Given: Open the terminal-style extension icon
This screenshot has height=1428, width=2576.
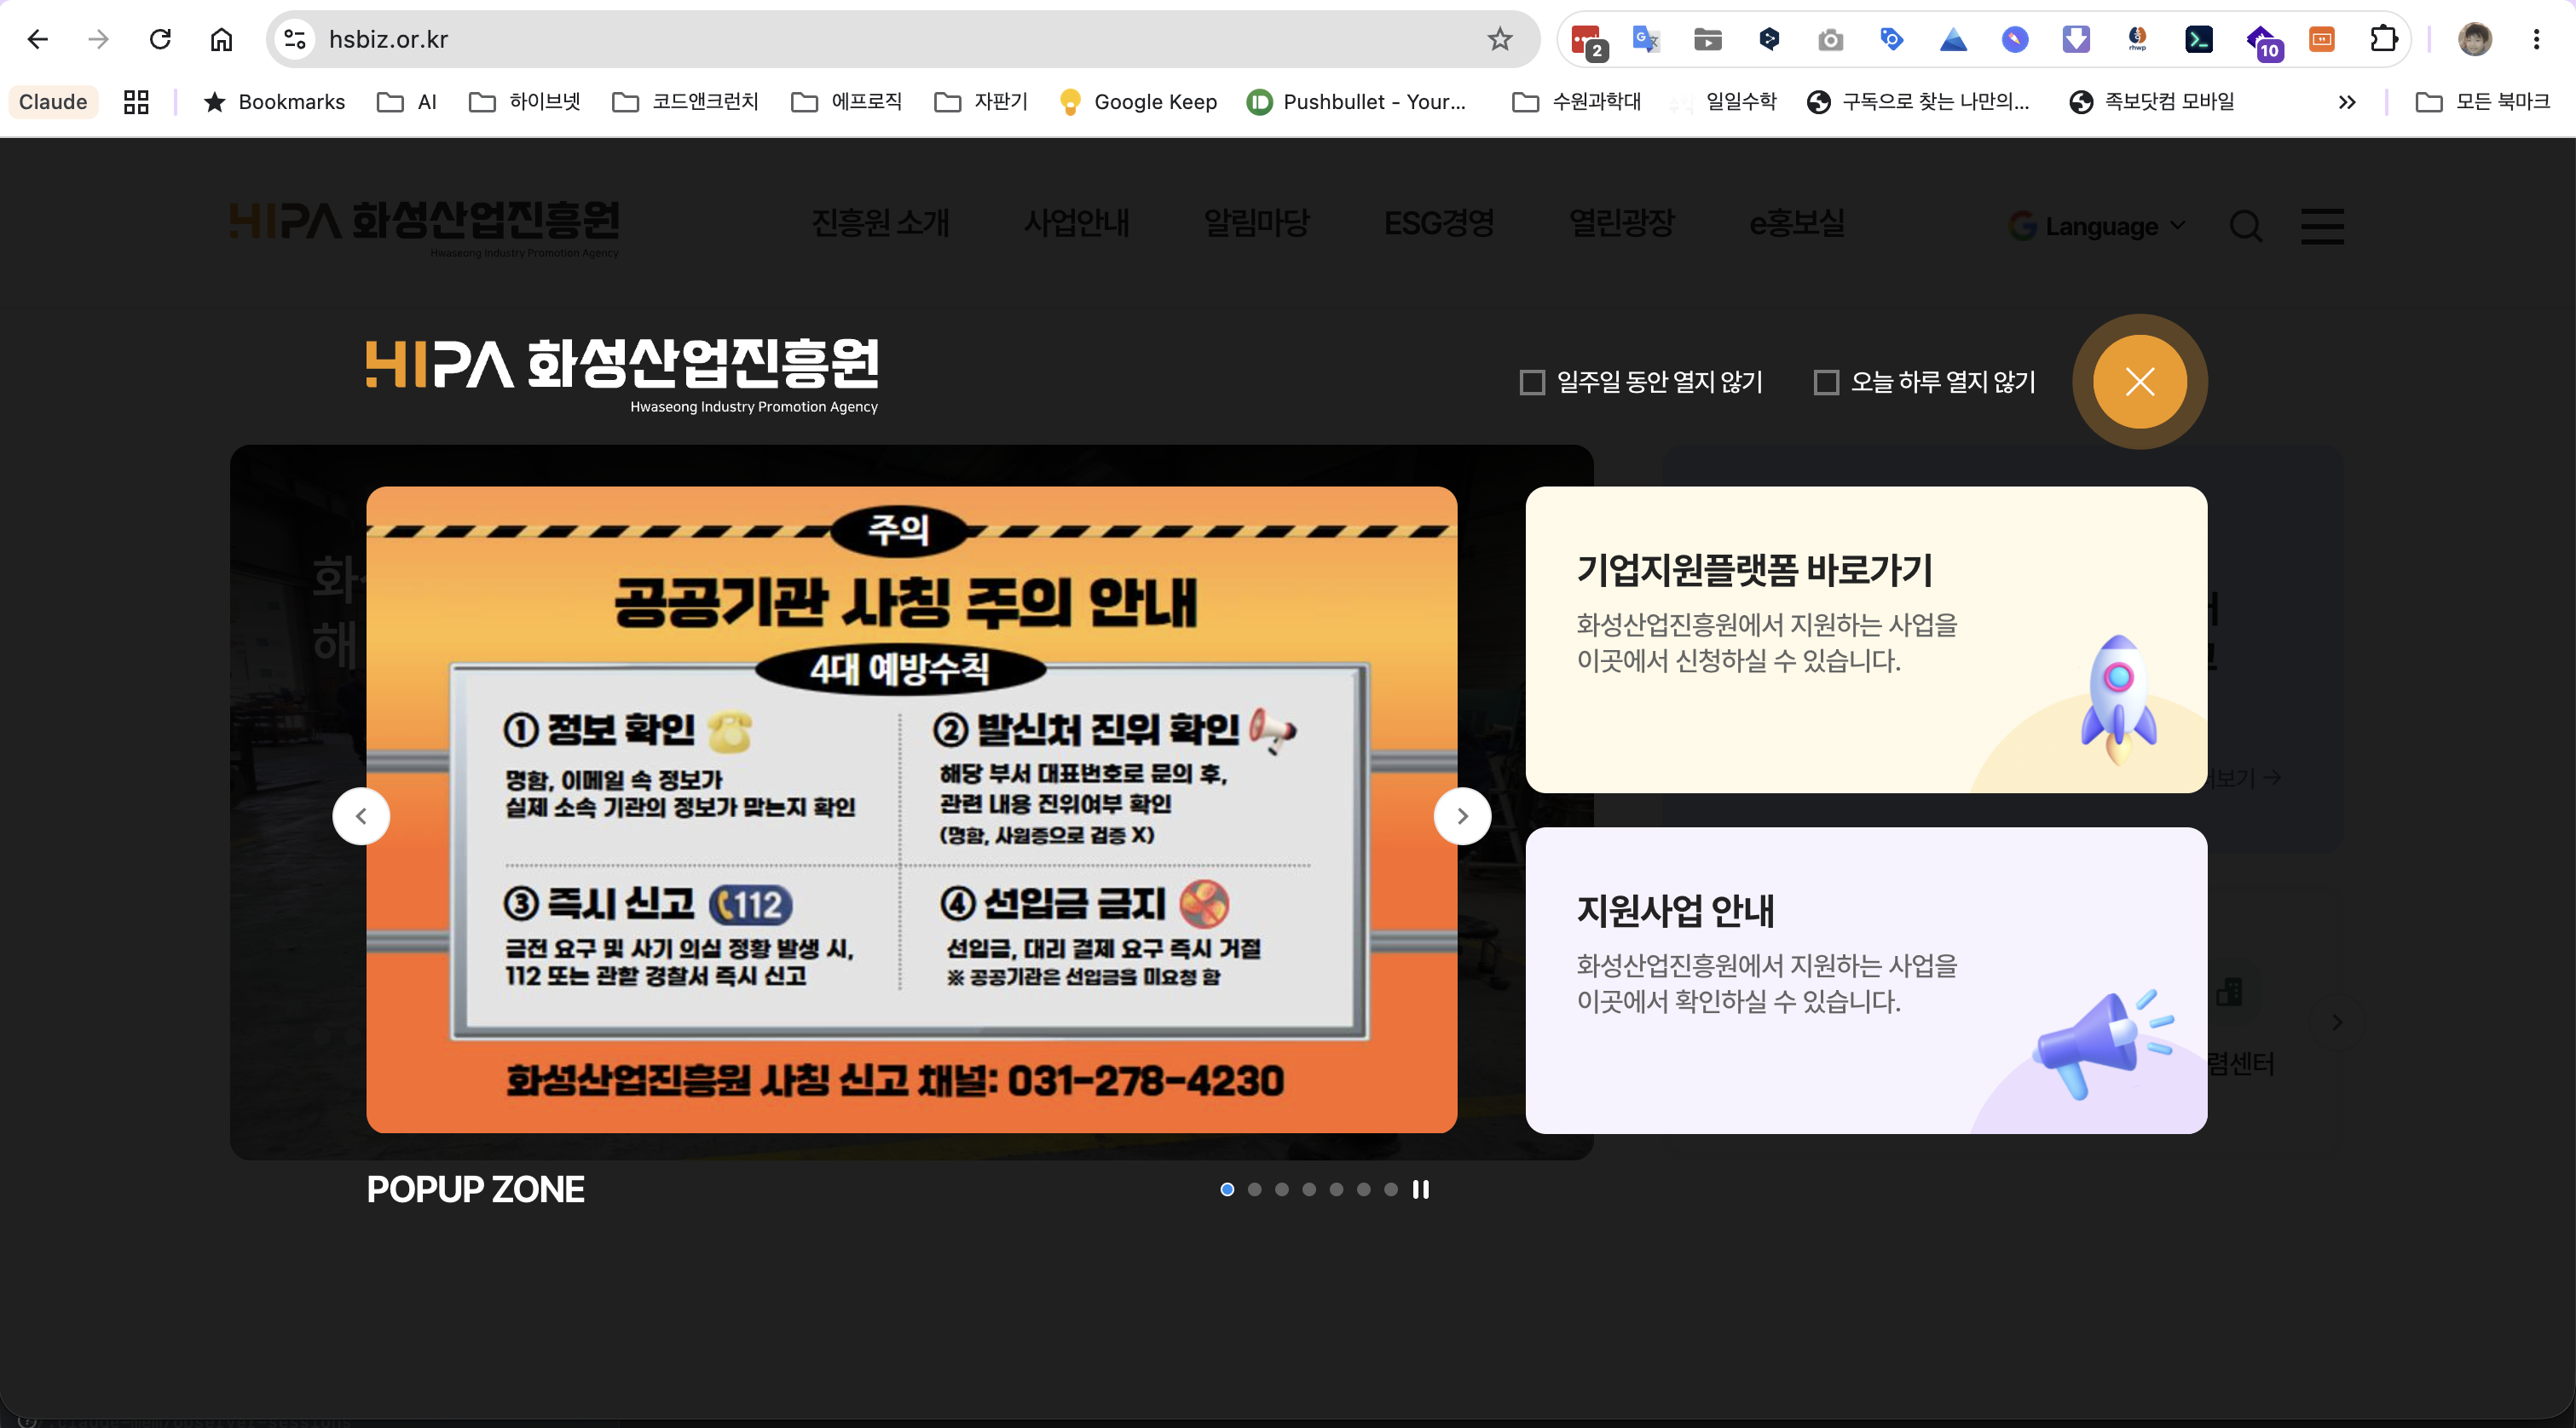Looking at the screenshot, I should coord(2198,39).
